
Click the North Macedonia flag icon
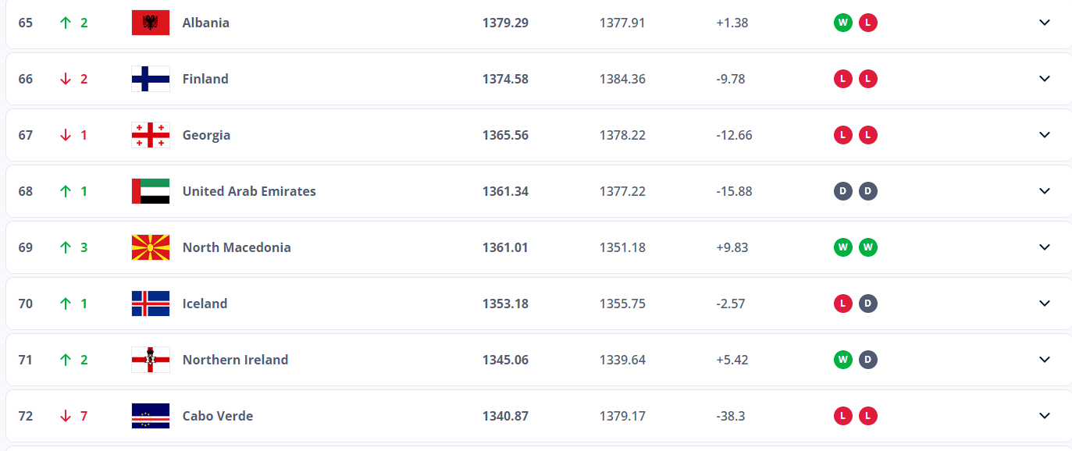(x=151, y=247)
